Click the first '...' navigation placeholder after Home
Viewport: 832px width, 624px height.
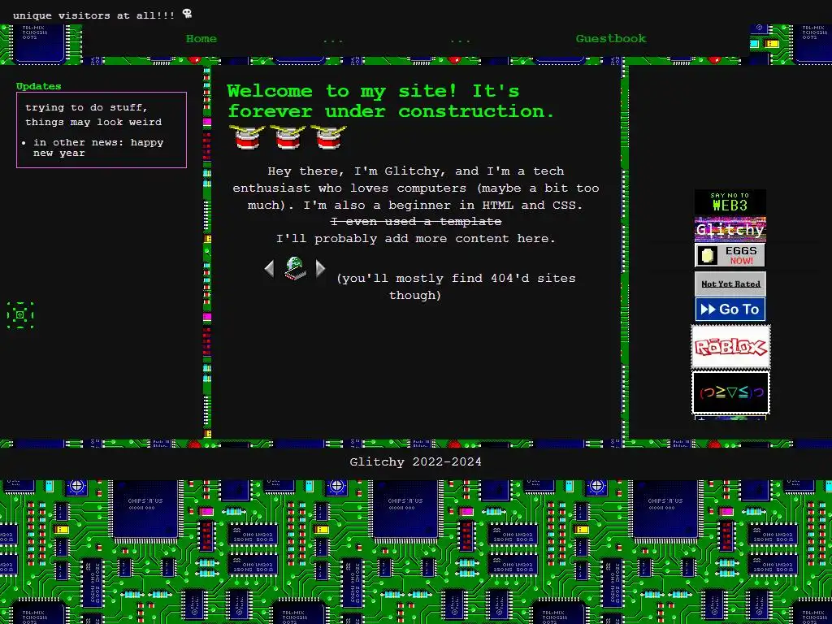(x=332, y=39)
